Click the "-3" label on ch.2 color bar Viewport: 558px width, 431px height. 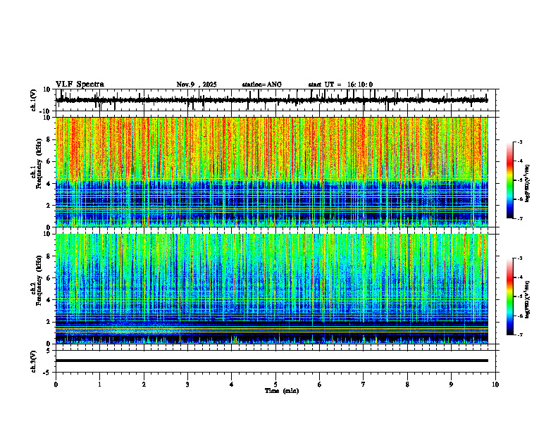[520, 258]
